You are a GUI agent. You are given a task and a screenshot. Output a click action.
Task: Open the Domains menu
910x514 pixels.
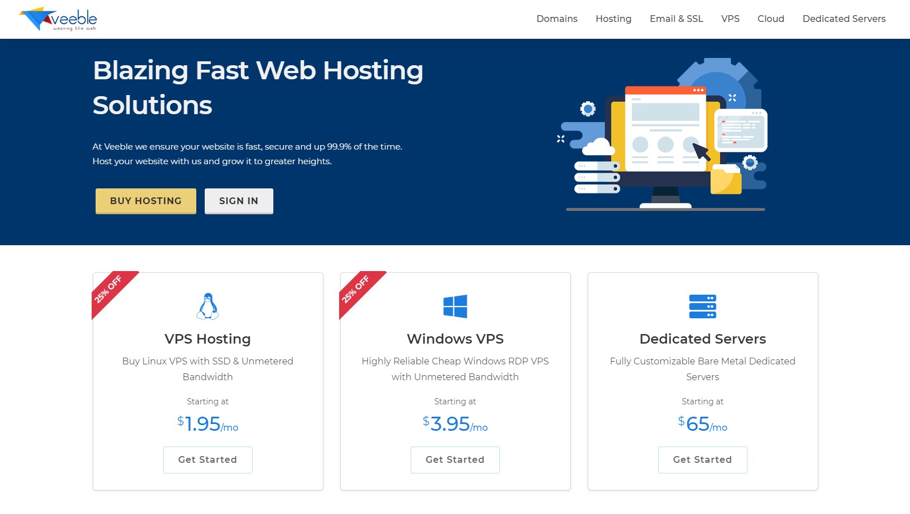[x=557, y=19]
